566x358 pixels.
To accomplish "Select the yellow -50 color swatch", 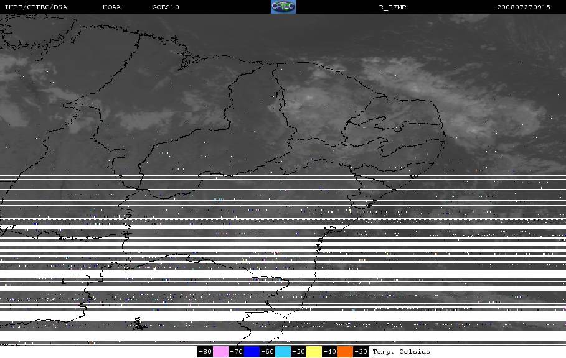I will point(314,352).
